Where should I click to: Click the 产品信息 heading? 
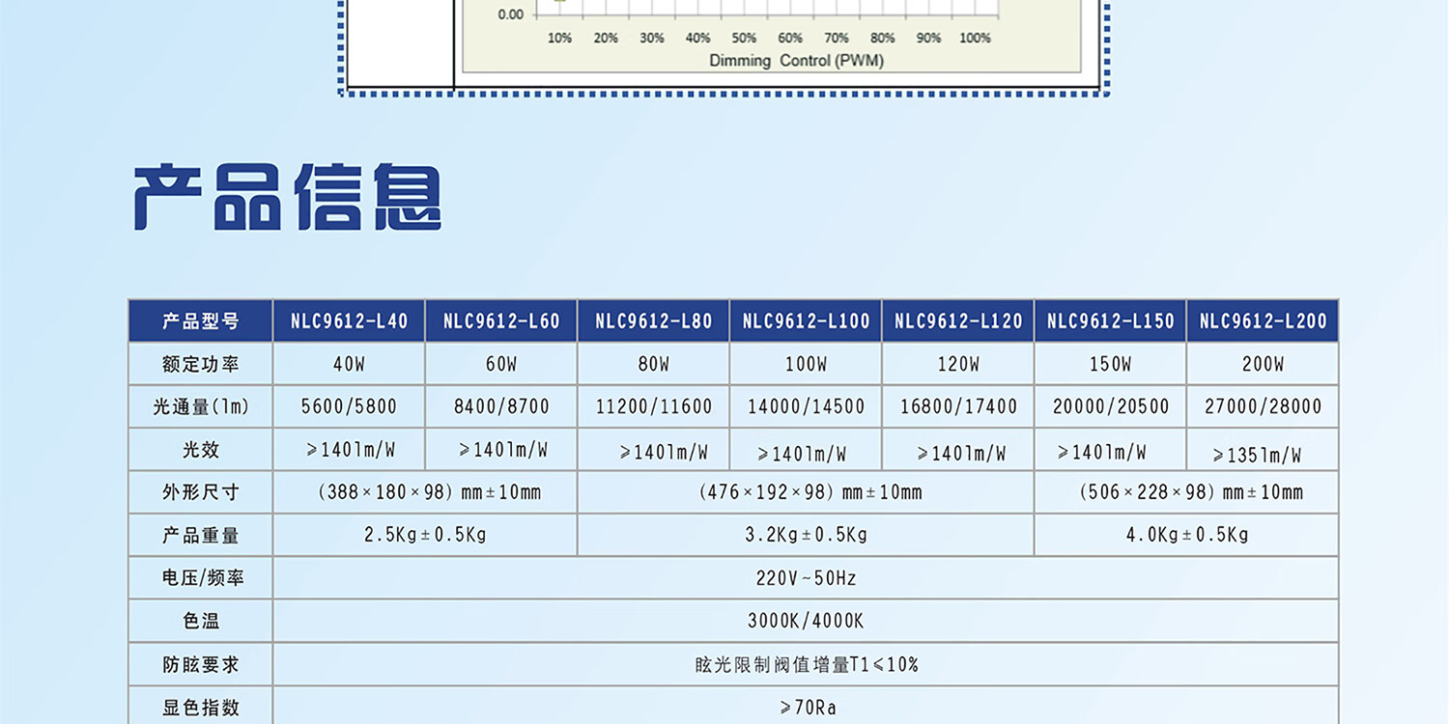[x=287, y=198]
